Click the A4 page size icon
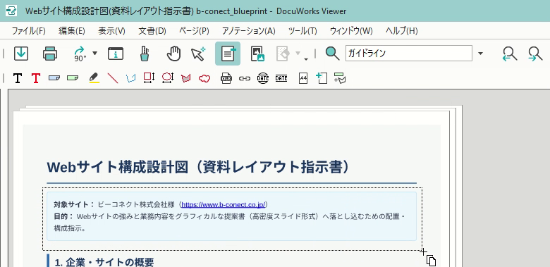The image size is (550, 267). (x=303, y=78)
